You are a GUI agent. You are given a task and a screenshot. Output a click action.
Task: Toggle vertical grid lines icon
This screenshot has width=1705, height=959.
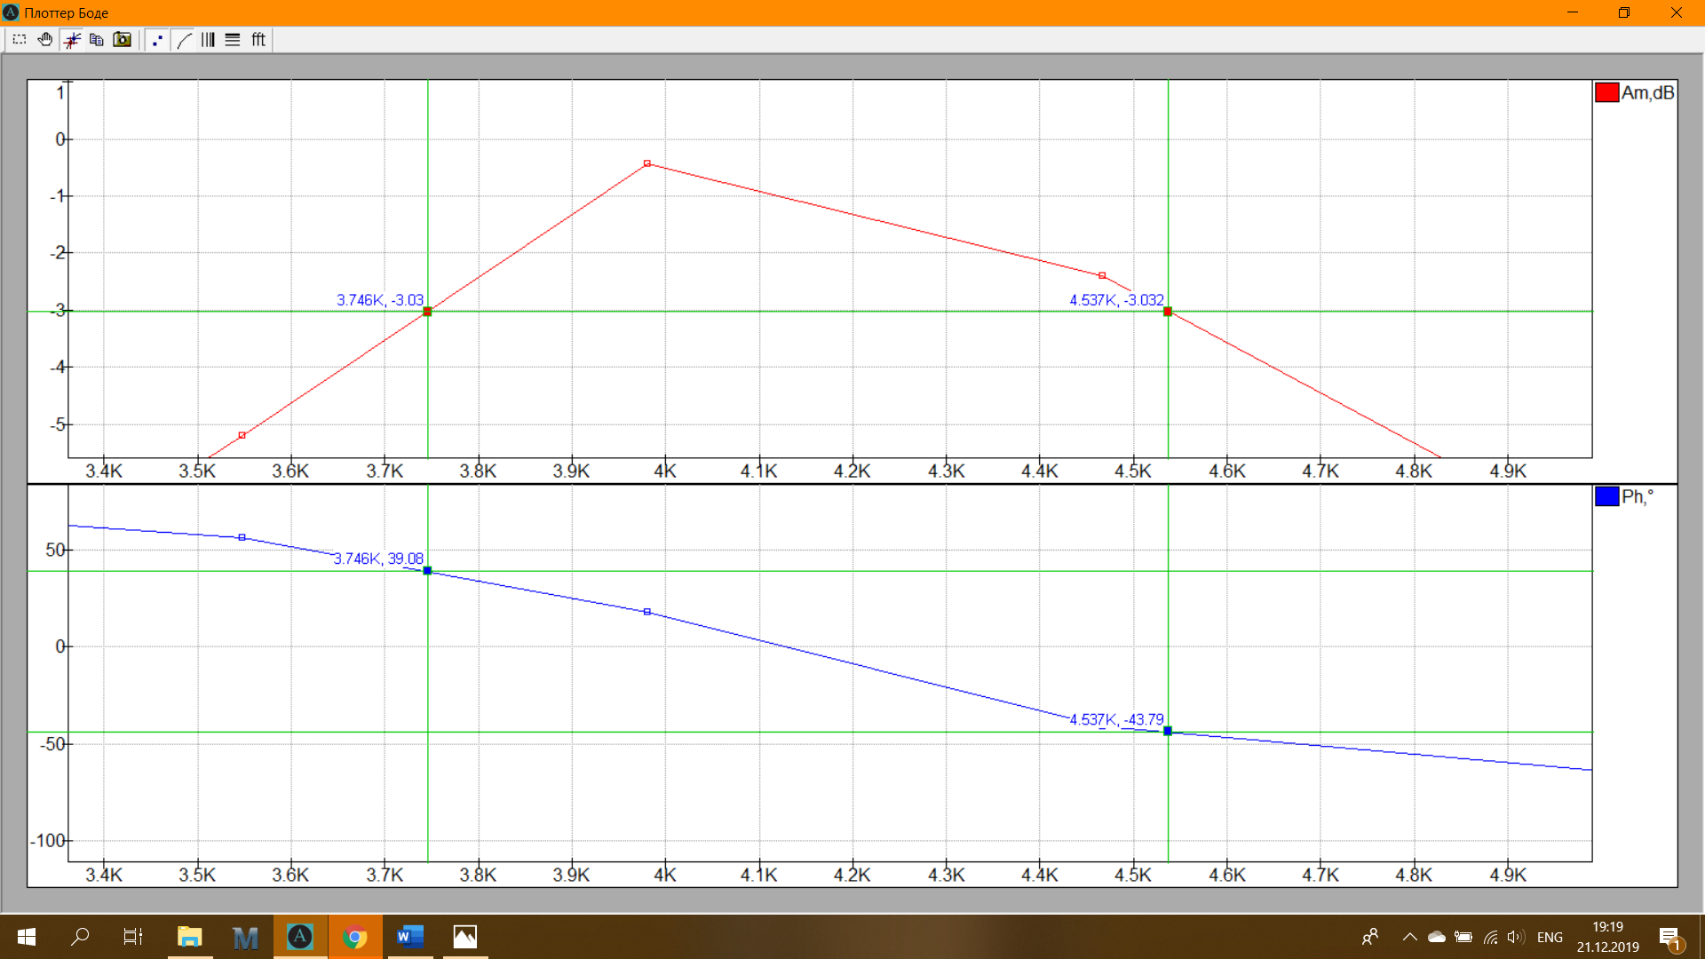click(x=208, y=40)
